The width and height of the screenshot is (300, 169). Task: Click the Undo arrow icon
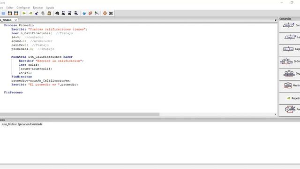[x=24, y=13]
